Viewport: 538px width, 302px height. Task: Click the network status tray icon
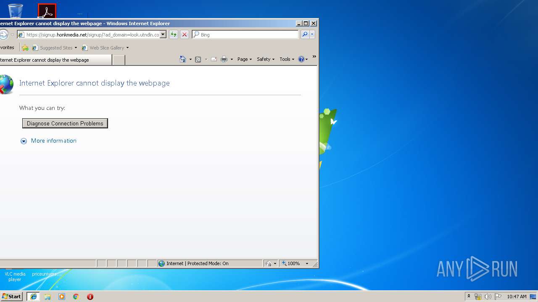[x=478, y=297]
